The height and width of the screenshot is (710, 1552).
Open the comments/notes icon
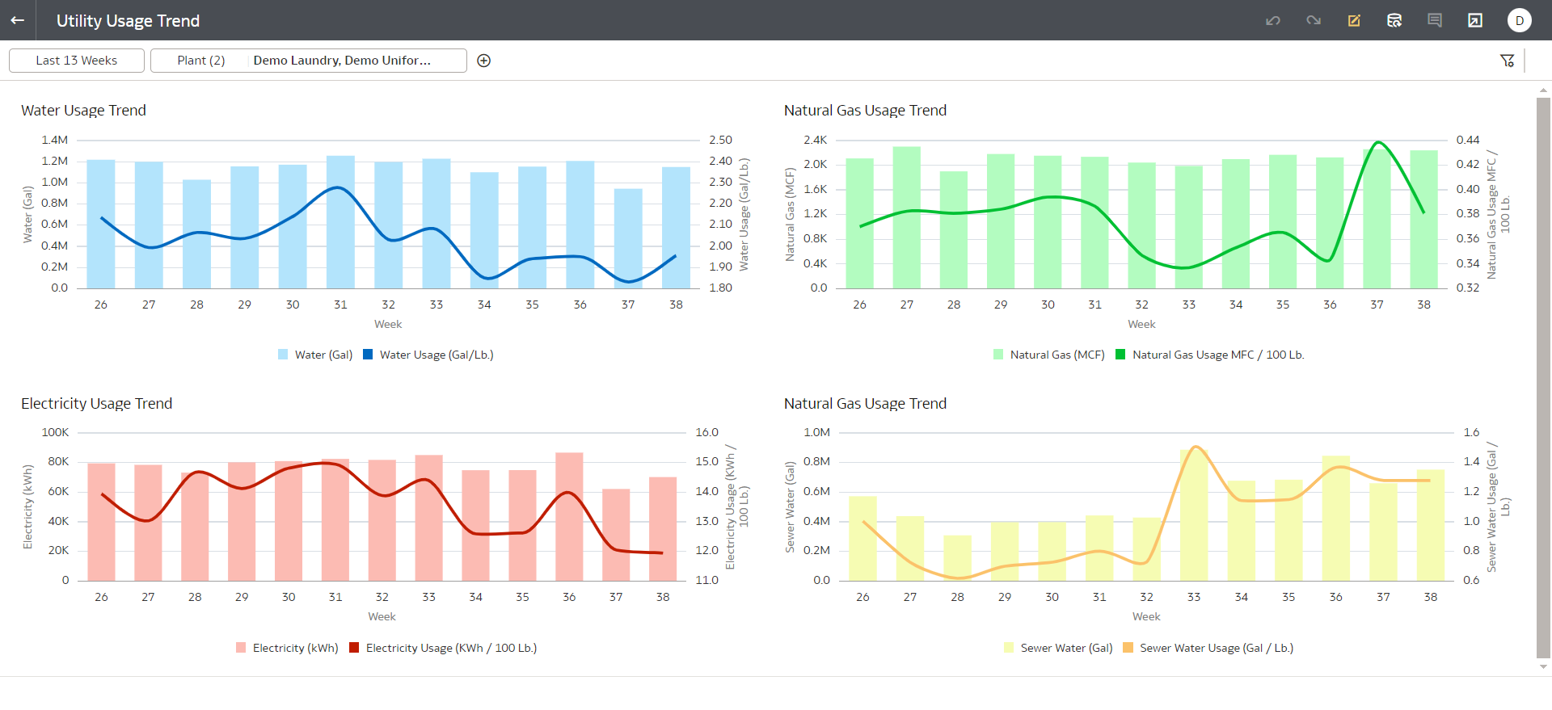point(1435,20)
